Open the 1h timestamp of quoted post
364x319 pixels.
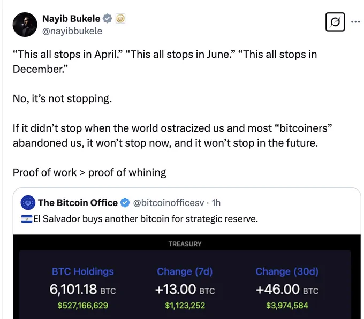point(216,203)
